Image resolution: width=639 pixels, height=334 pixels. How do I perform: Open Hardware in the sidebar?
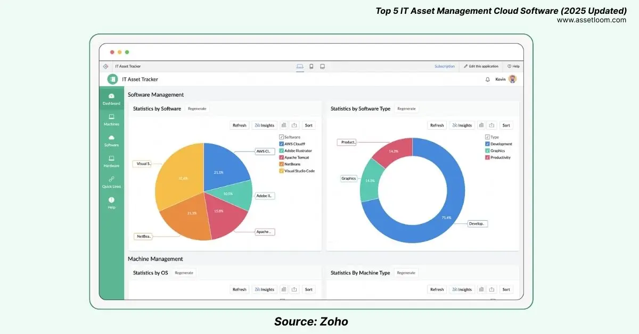pyautogui.click(x=111, y=161)
